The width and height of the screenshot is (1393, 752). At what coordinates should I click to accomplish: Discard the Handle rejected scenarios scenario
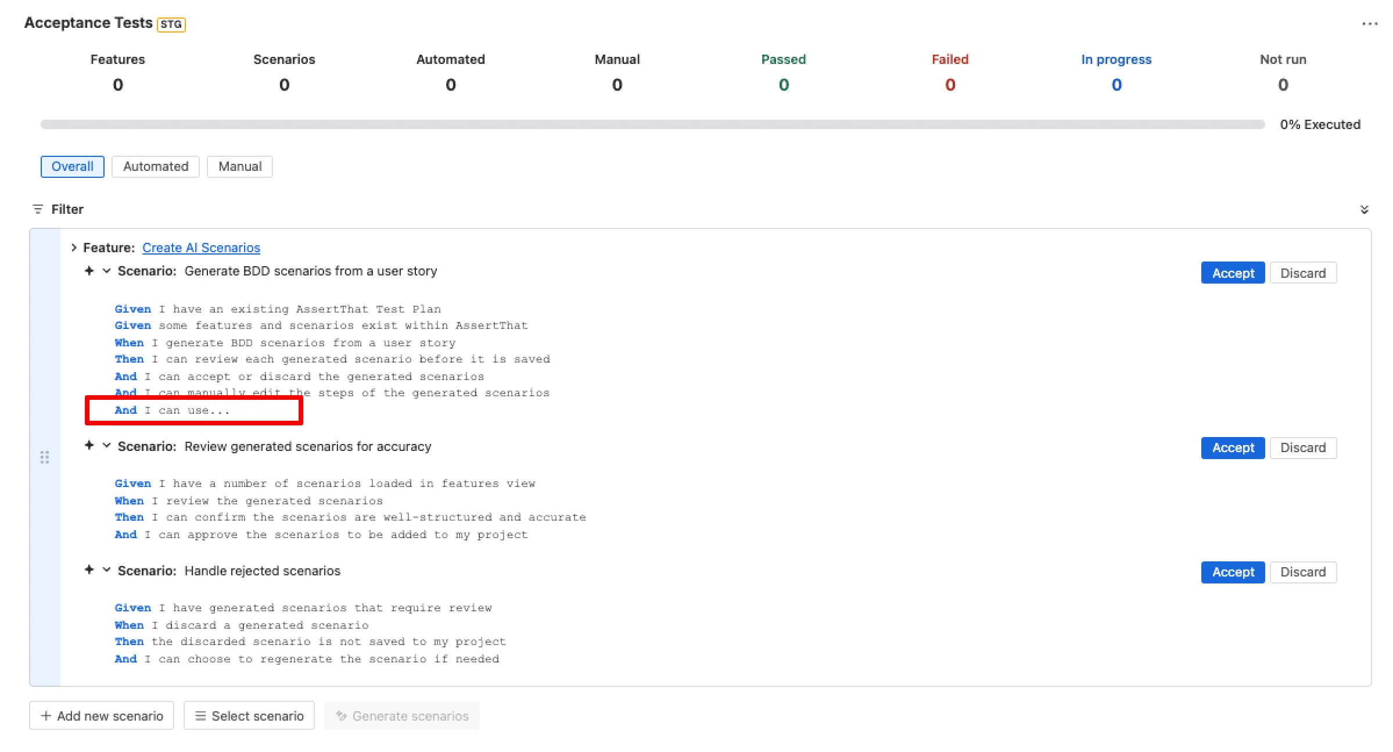[1303, 572]
